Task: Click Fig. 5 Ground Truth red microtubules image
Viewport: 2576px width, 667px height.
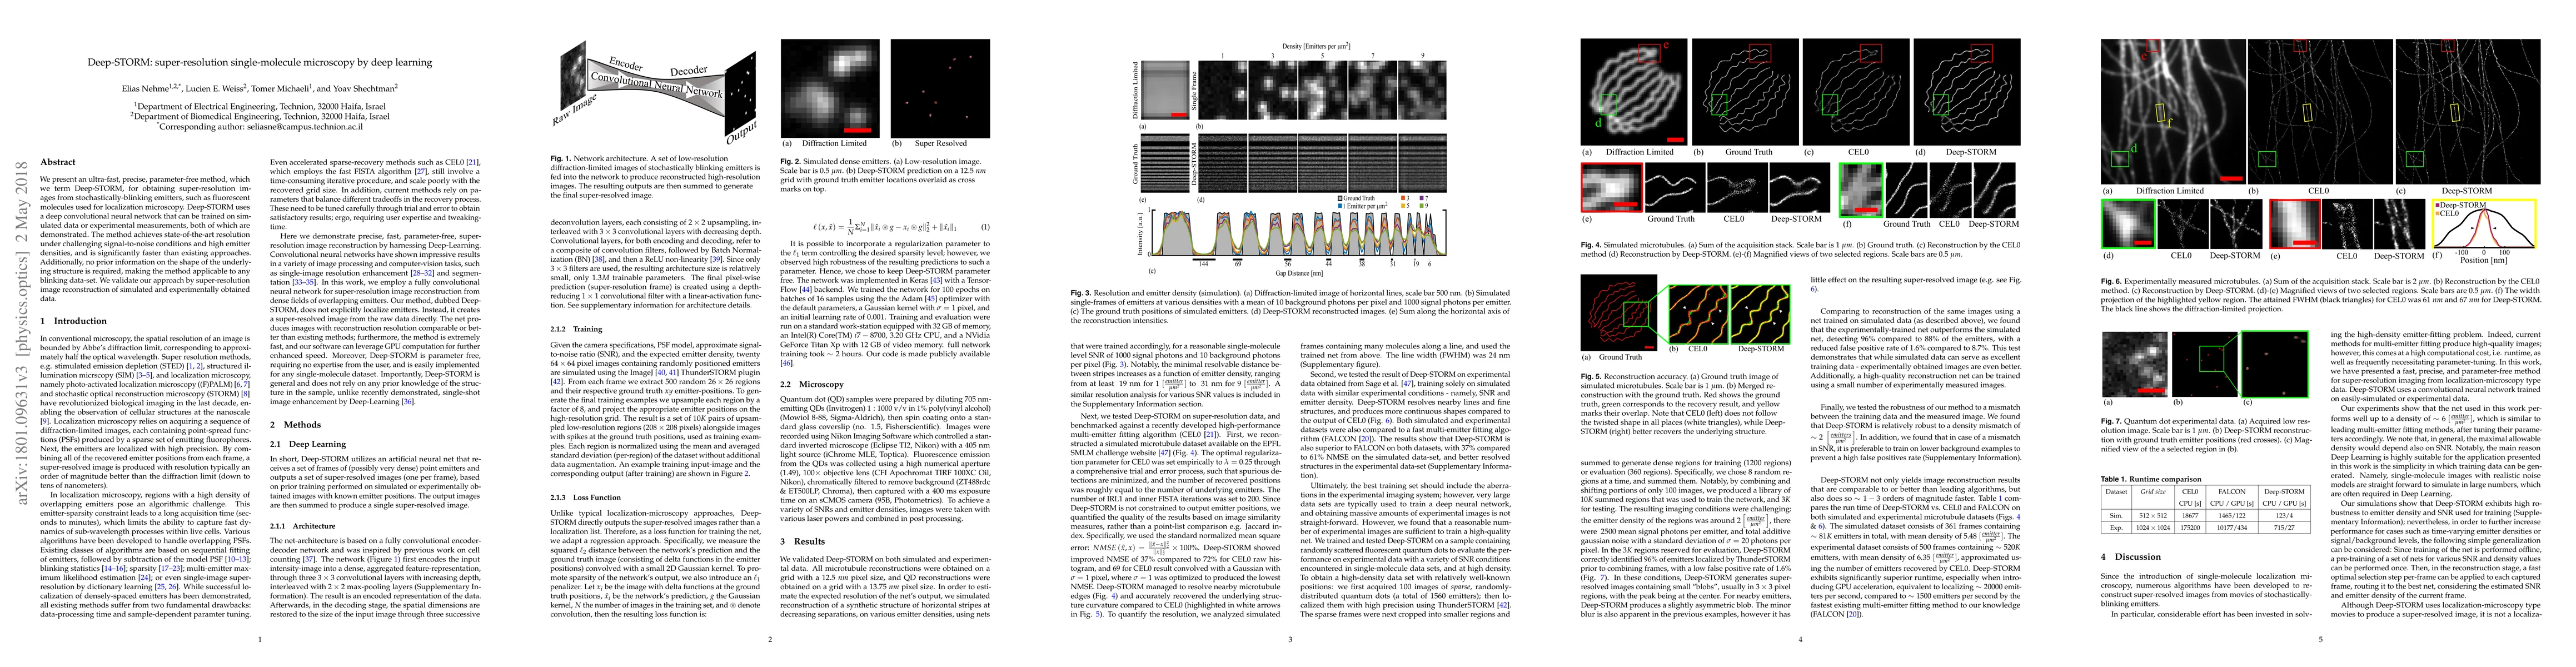Action: coord(1618,312)
